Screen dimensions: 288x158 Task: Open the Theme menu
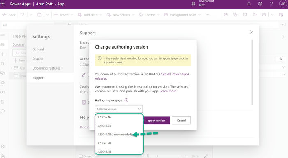coord(149,15)
